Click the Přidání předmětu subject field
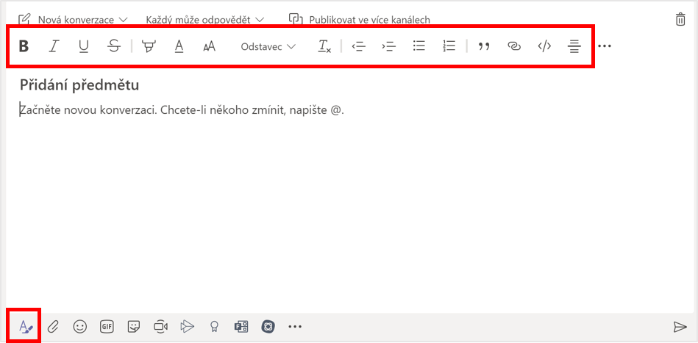 click(79, 85)
